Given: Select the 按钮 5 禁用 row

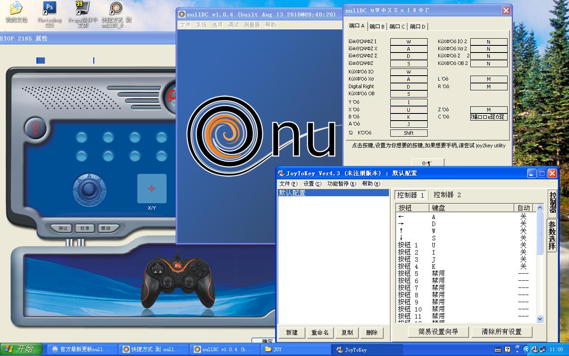Looking at the screenshot, I should (466, 274).
